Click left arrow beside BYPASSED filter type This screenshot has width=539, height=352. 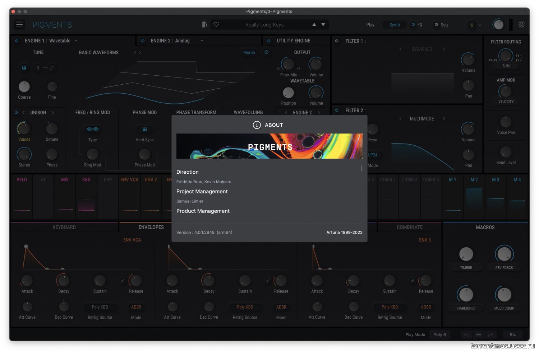click(400, 49)
